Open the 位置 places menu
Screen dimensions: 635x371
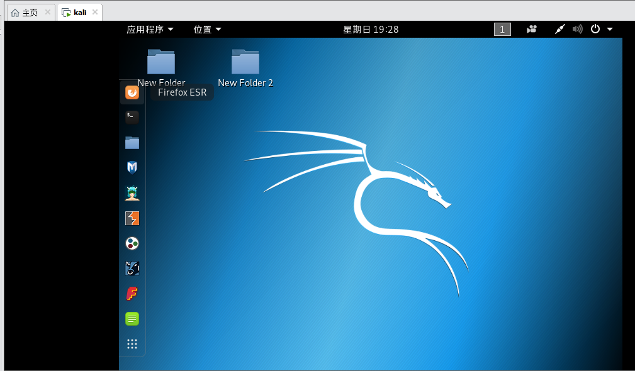tap(207, 29)
